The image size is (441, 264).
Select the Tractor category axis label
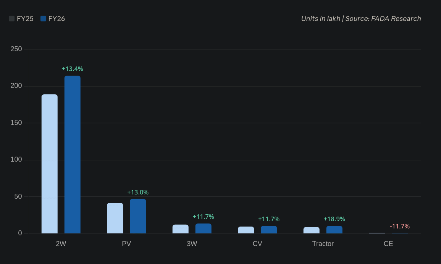point(323,244)
